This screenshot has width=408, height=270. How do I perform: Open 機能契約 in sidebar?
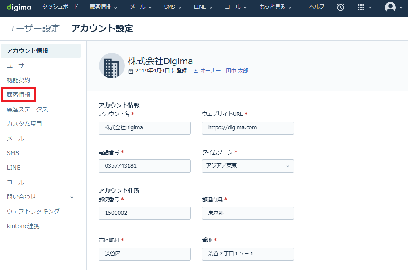[18, 80]
